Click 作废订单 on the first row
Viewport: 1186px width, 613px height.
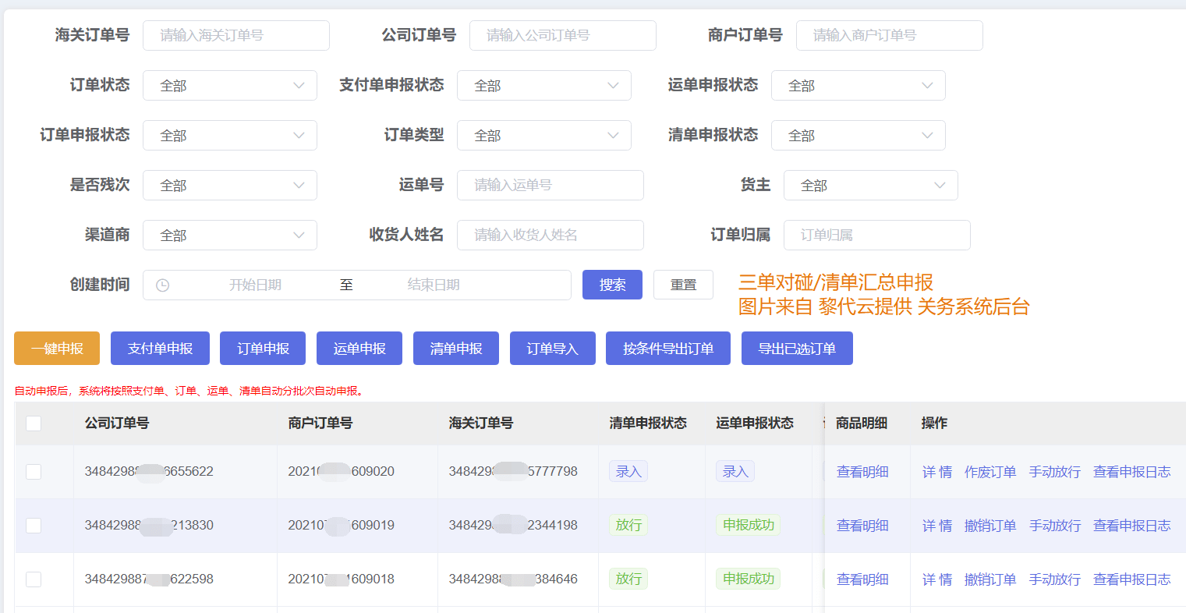(x=990, y=471)
